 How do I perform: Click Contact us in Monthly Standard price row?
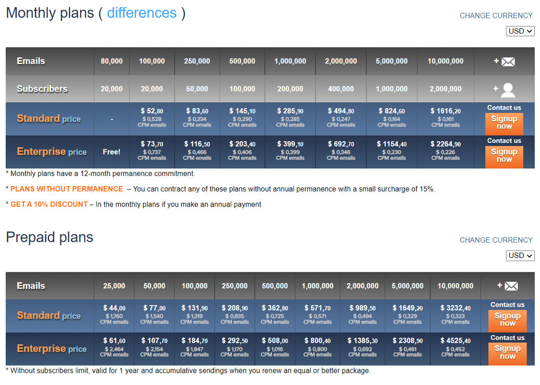click(504, 108)
